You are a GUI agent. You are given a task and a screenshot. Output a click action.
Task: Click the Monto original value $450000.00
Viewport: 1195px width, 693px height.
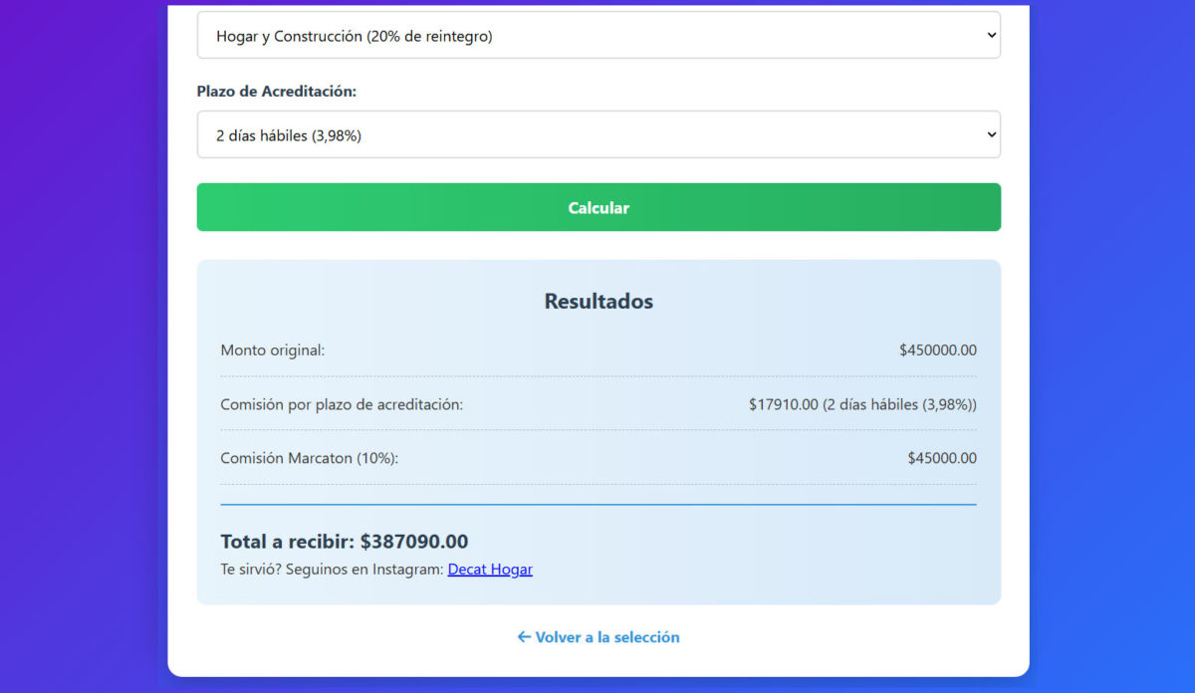coord(938,350)
